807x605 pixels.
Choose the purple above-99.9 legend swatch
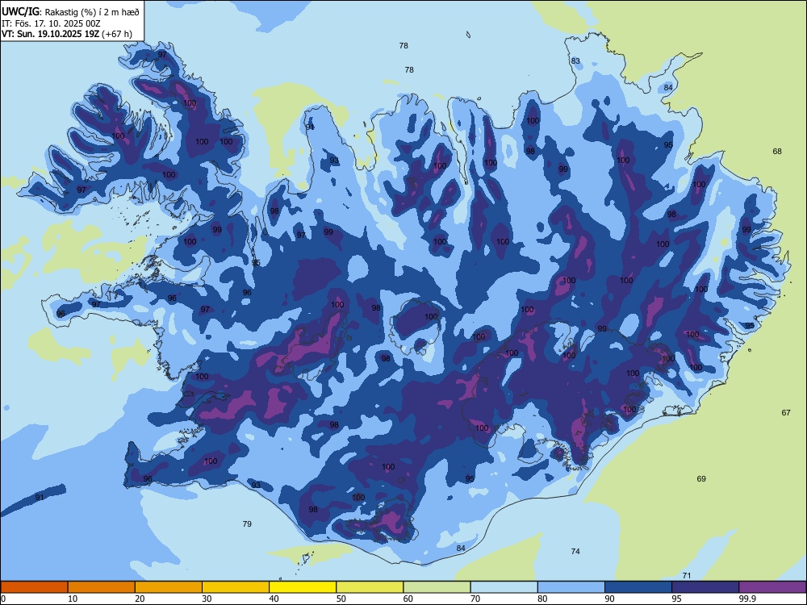(x=772, y=587)
